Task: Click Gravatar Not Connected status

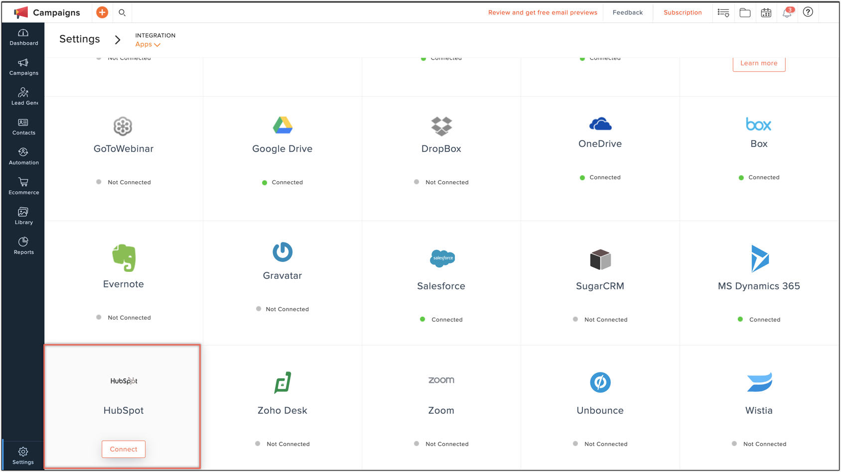Action: (282, 309)
